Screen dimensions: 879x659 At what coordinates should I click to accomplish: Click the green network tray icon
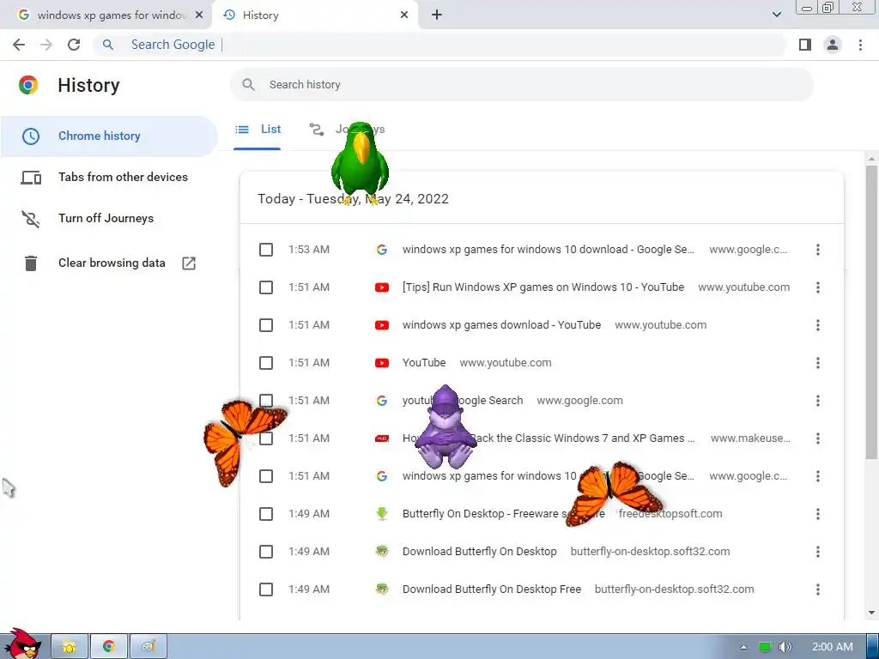765,647
